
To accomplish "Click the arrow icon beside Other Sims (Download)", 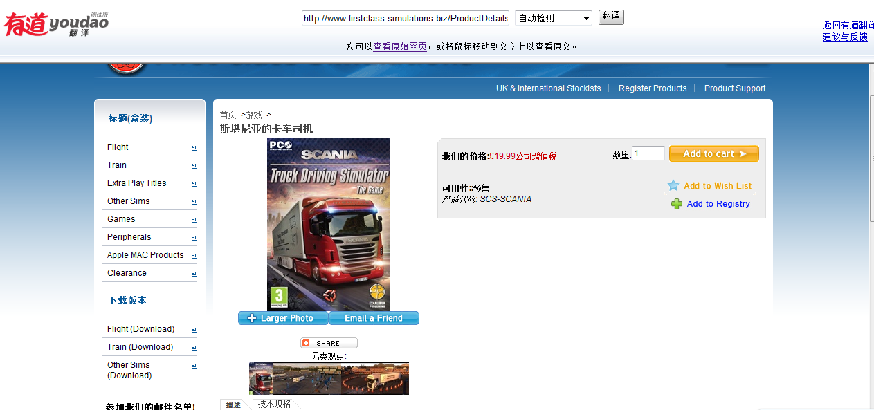I will [194, 366].
